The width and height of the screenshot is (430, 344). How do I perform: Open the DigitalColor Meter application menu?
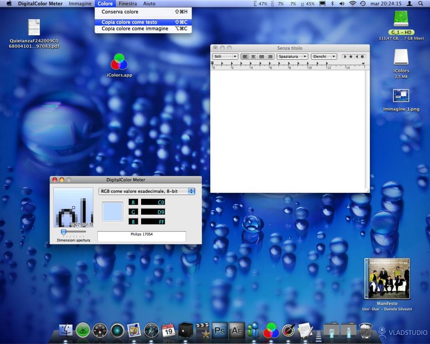(40, 4)
